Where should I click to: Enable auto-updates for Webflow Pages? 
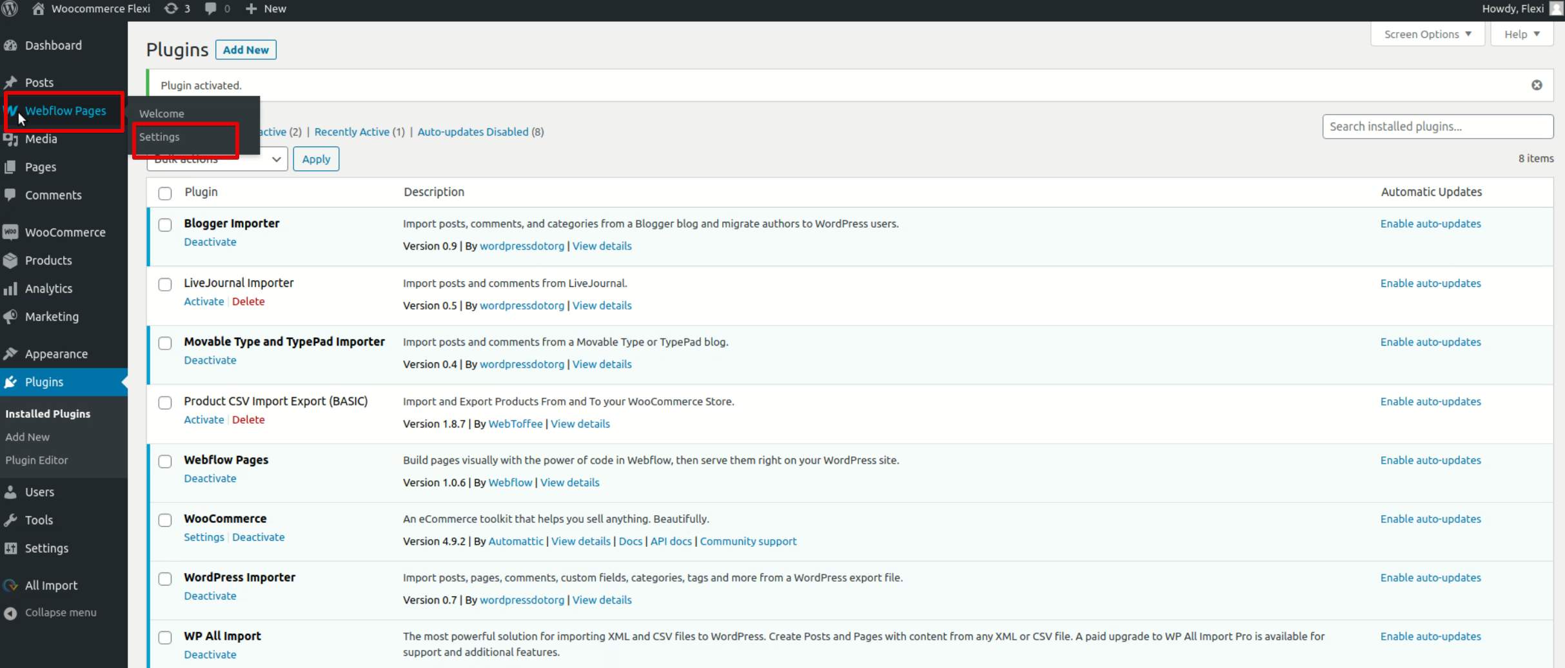click(1430, 460)
